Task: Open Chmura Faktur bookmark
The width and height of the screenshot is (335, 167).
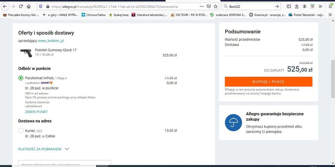Action: pos(94,15)
